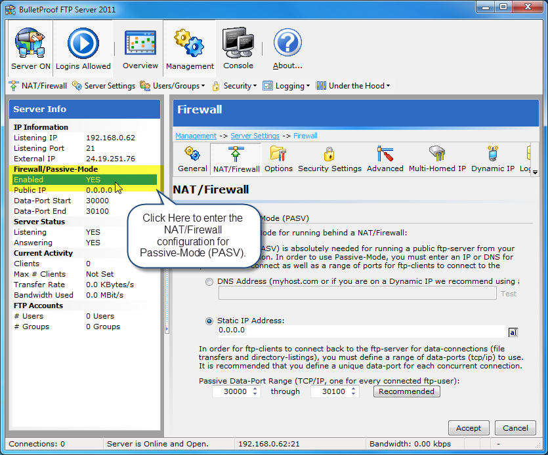The width and height of the screenshot is (548, 455).
Task: Click the panel splitter collapse arrow
Action: [167, 328]
